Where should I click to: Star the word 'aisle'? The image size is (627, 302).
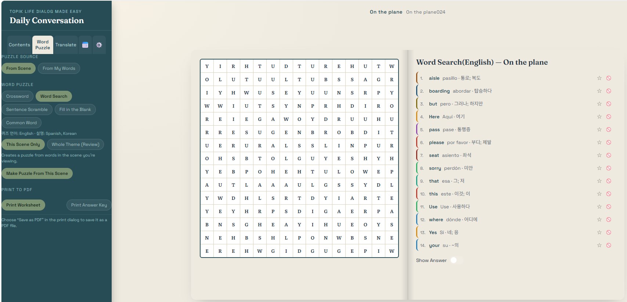tap(599, 78)
